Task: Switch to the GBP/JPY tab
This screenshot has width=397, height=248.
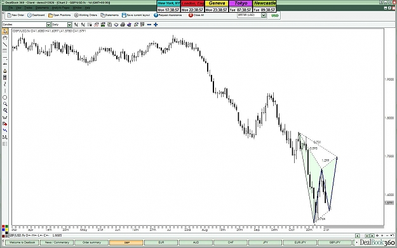Action: pos(335,242)
